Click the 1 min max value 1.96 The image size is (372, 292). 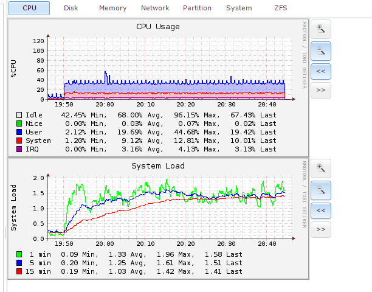click(x=165, y=254)
